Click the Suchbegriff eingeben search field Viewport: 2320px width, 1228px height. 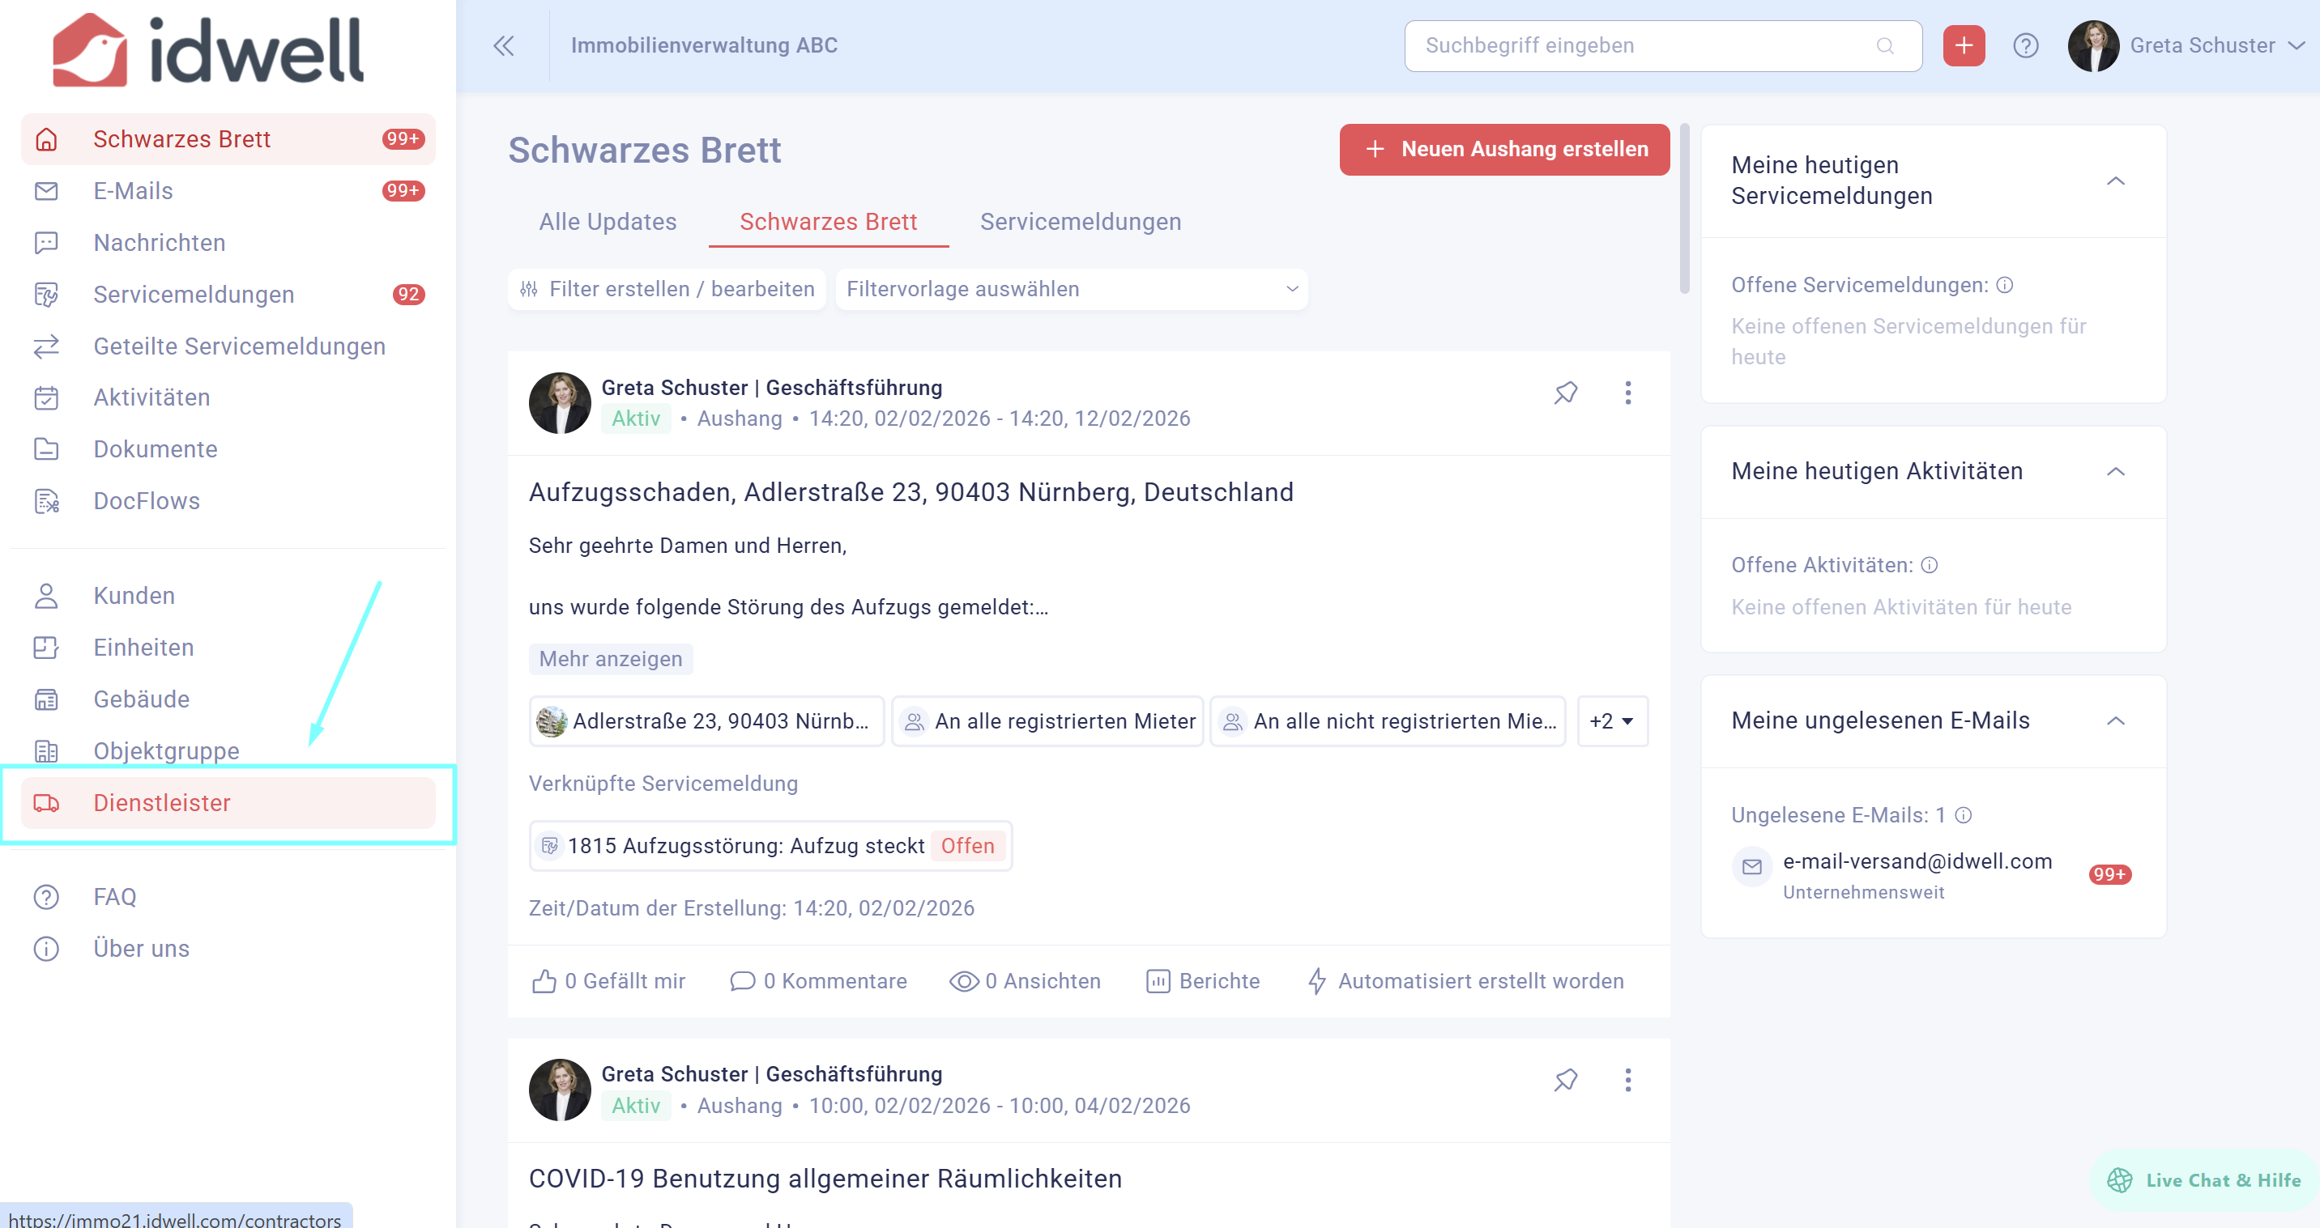point(1648,46)
